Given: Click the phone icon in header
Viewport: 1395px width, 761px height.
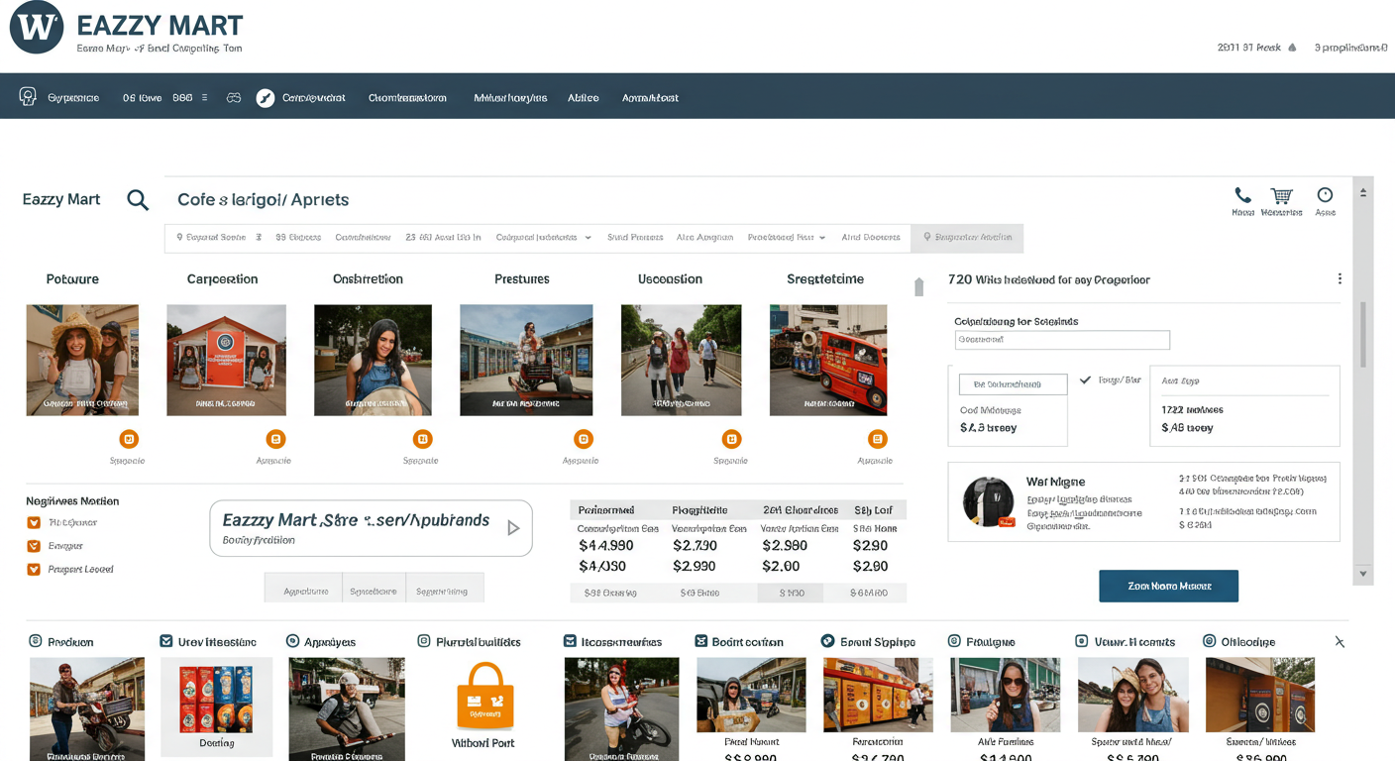Looking at the screenshot, I should (x=1242, y=196).
